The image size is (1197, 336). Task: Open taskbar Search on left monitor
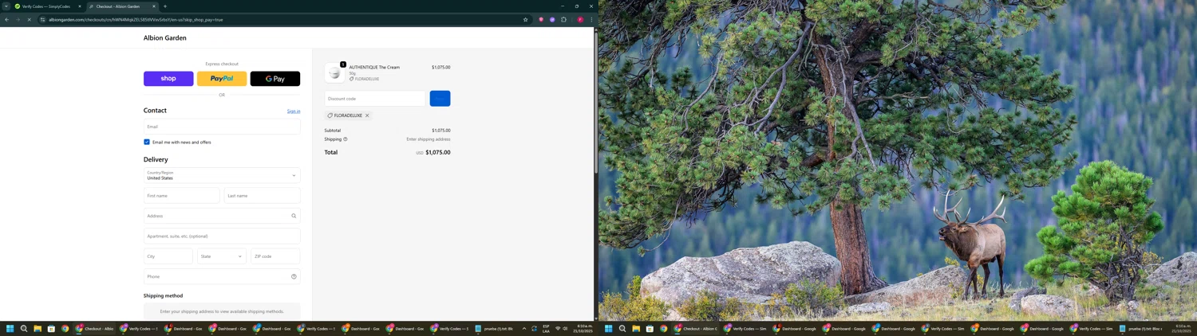24,328
